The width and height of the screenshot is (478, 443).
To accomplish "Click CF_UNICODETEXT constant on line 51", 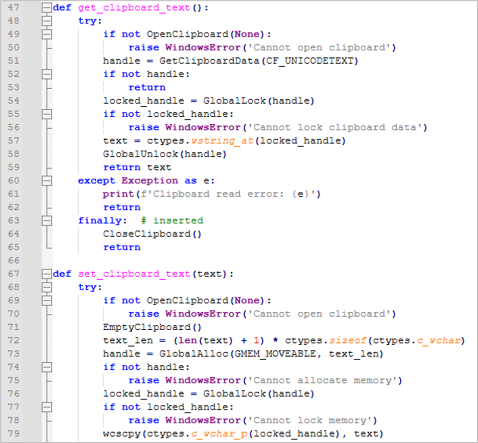I will tap(310, 61).
